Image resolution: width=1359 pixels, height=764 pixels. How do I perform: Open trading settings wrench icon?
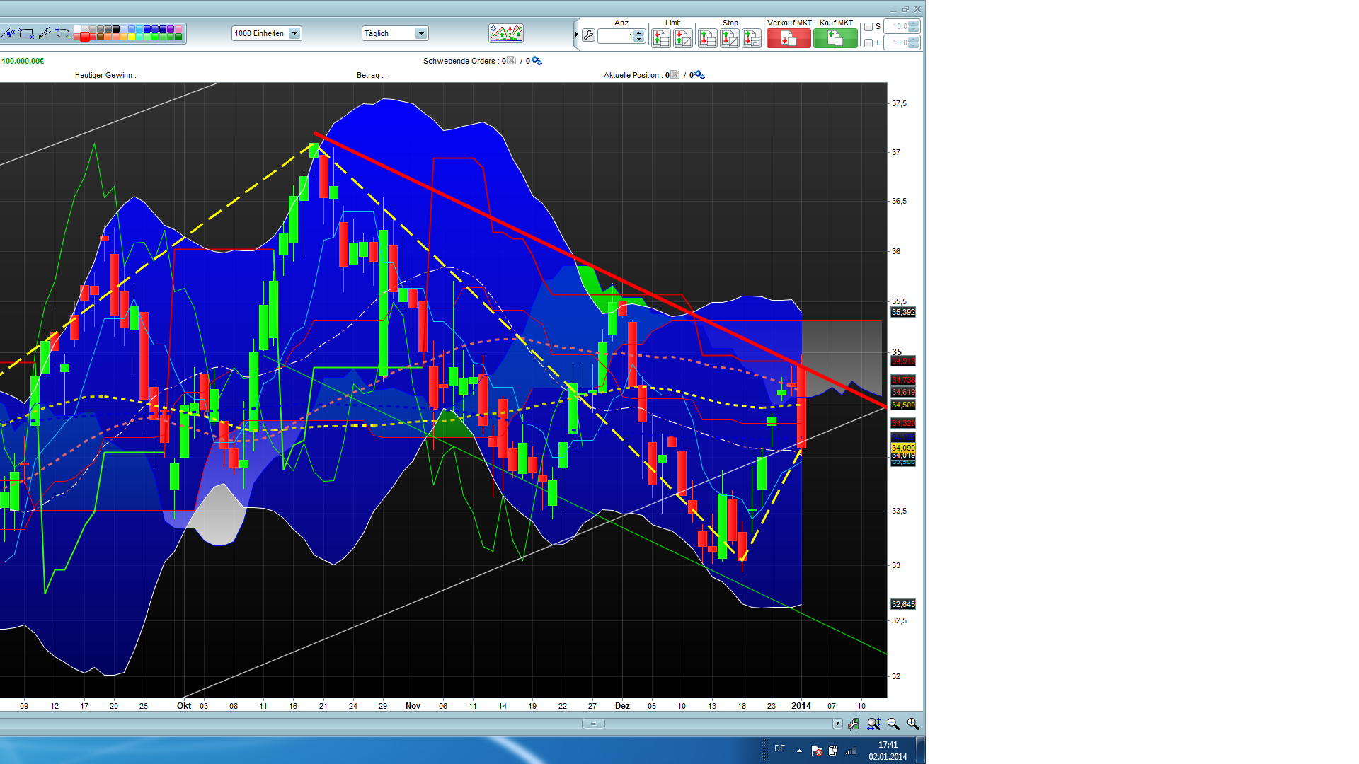pyautogui.click(x=588, y=35)
